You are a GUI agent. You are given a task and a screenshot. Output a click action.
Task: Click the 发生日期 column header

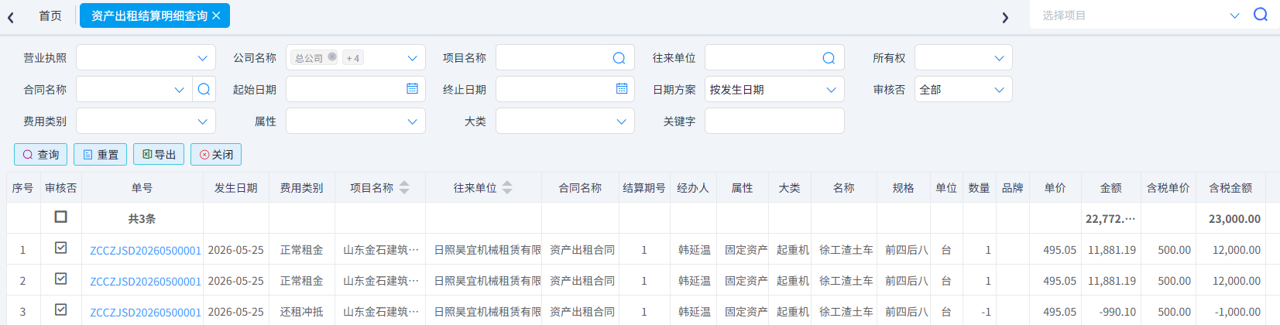(x=236, y=187)
